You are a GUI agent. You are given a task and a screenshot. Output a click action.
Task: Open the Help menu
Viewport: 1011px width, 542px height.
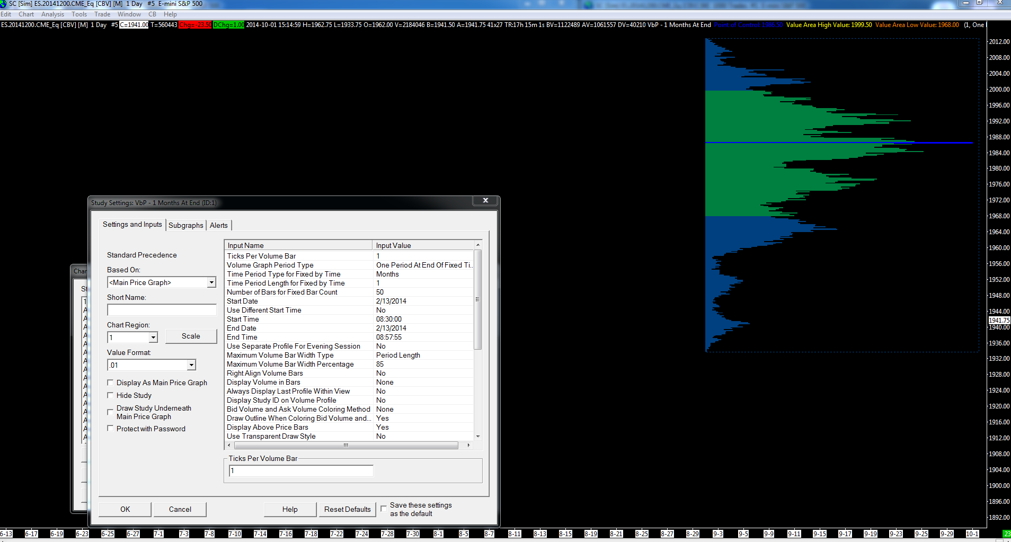(170, 14)
